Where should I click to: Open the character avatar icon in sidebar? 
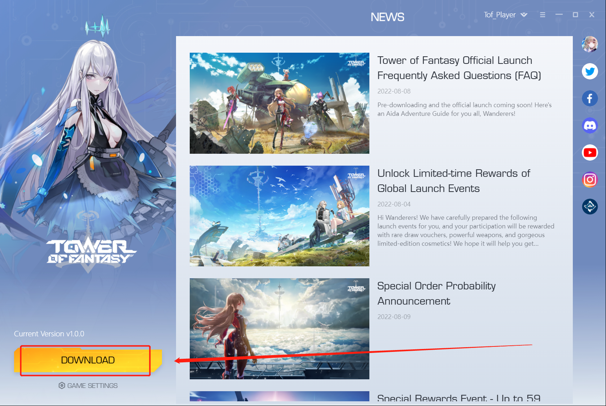590,44
